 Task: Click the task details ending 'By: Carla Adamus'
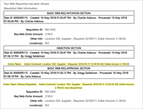[x=69, y=75]
